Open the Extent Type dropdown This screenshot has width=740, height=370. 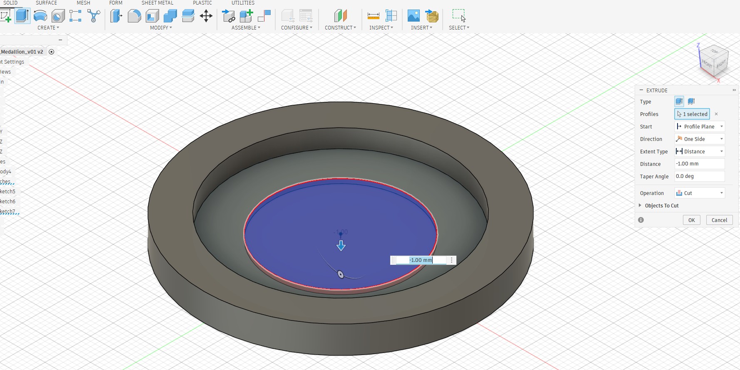[700, 151]
